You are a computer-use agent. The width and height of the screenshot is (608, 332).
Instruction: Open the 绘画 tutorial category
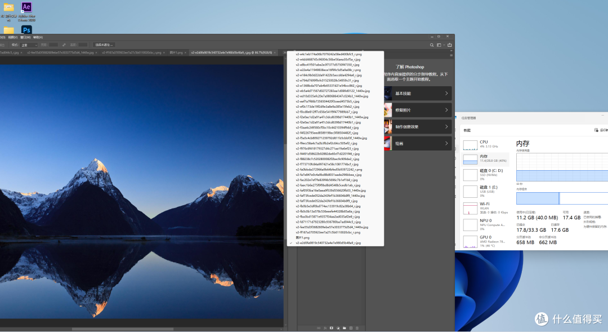[418, 144]
